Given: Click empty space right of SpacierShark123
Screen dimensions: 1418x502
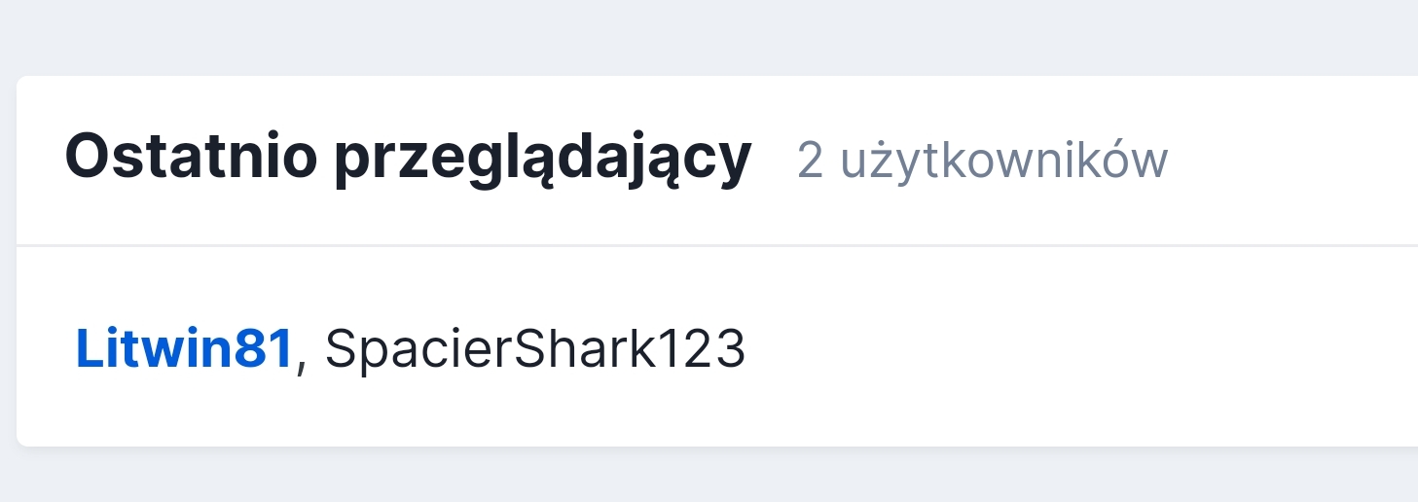Looking at the screenshot, I should point(1071,349).
